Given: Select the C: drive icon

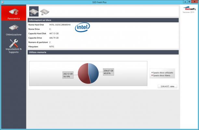Looking at the screenshot, I should click(34, 11).
